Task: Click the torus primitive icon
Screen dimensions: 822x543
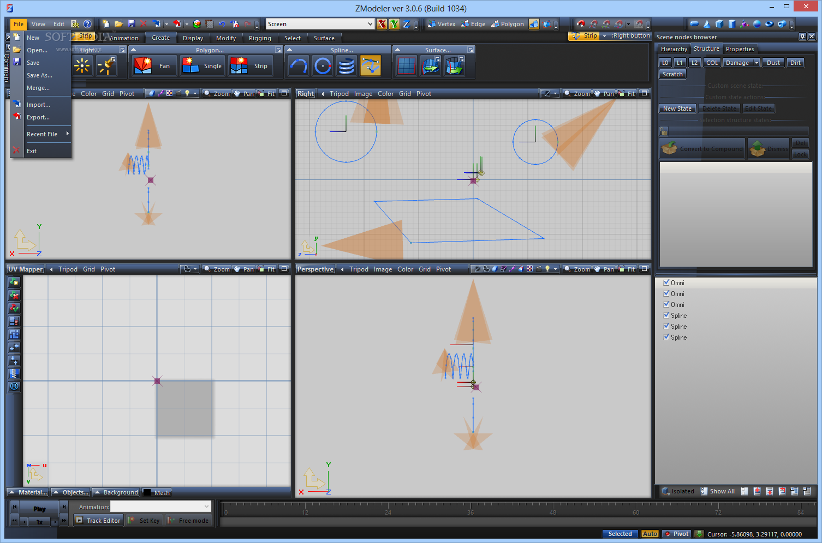Action: [x=769, y=24]
